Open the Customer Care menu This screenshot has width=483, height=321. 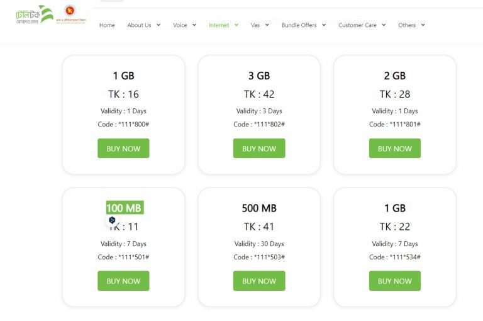click(357, 25)
